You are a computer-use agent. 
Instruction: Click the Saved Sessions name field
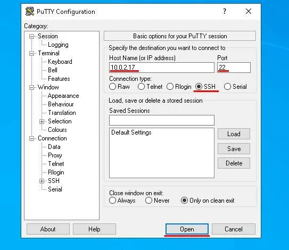click(x=162, y=120)
